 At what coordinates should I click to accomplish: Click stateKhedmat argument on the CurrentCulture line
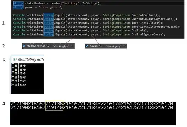(77, 15)
